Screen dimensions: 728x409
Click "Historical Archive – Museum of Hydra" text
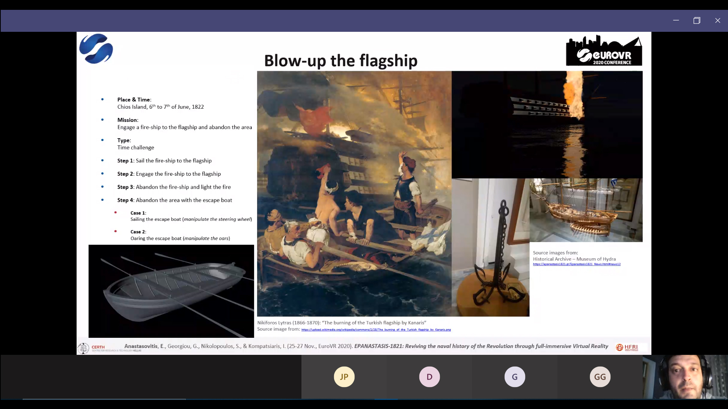pos(574,259)
